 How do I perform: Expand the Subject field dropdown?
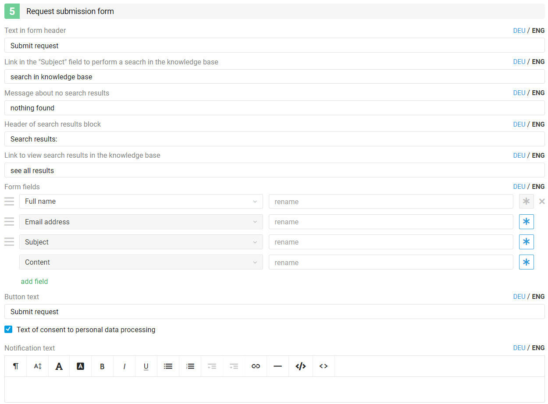(141, 242)
